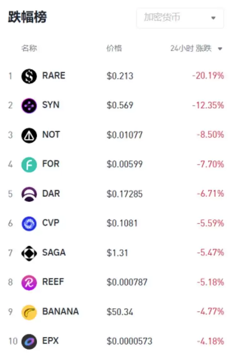
Task: Click the NOT coin icon
Action: click(29, 135)
